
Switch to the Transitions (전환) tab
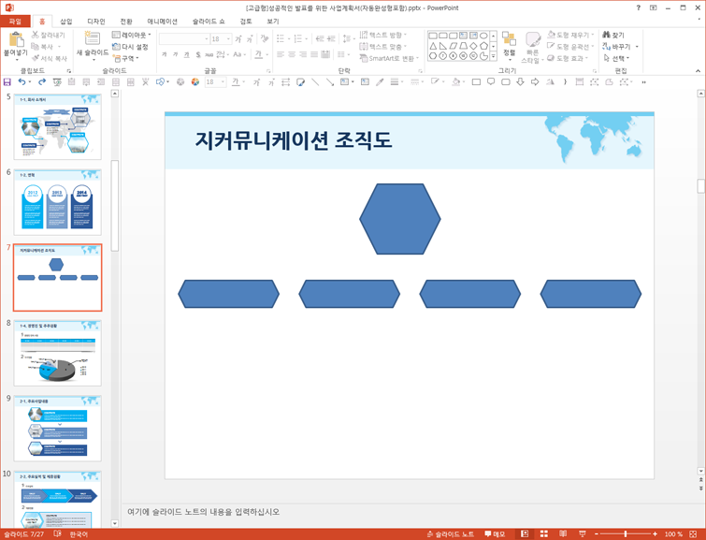126,22
